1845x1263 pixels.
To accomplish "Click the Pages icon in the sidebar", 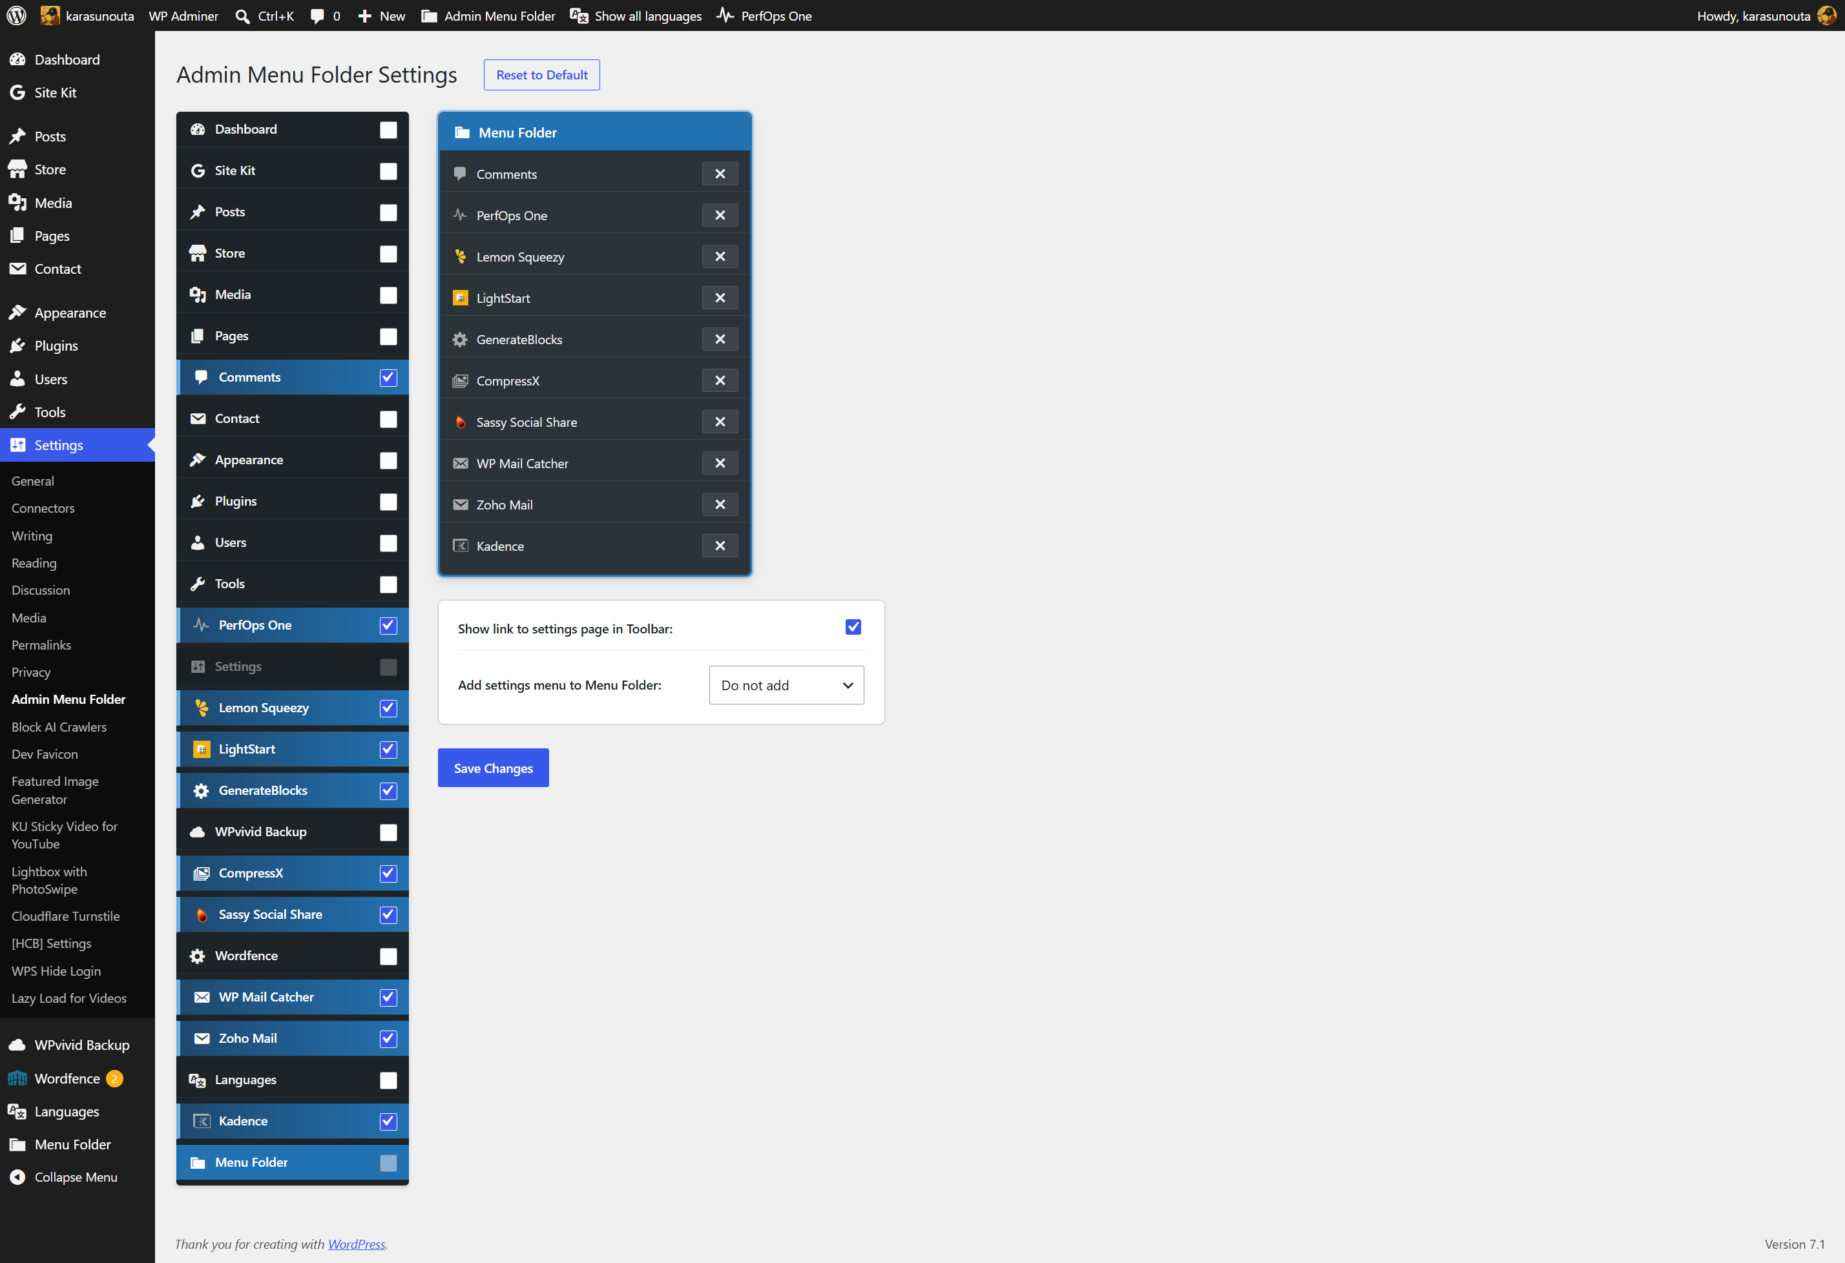I will click(17, 236).
